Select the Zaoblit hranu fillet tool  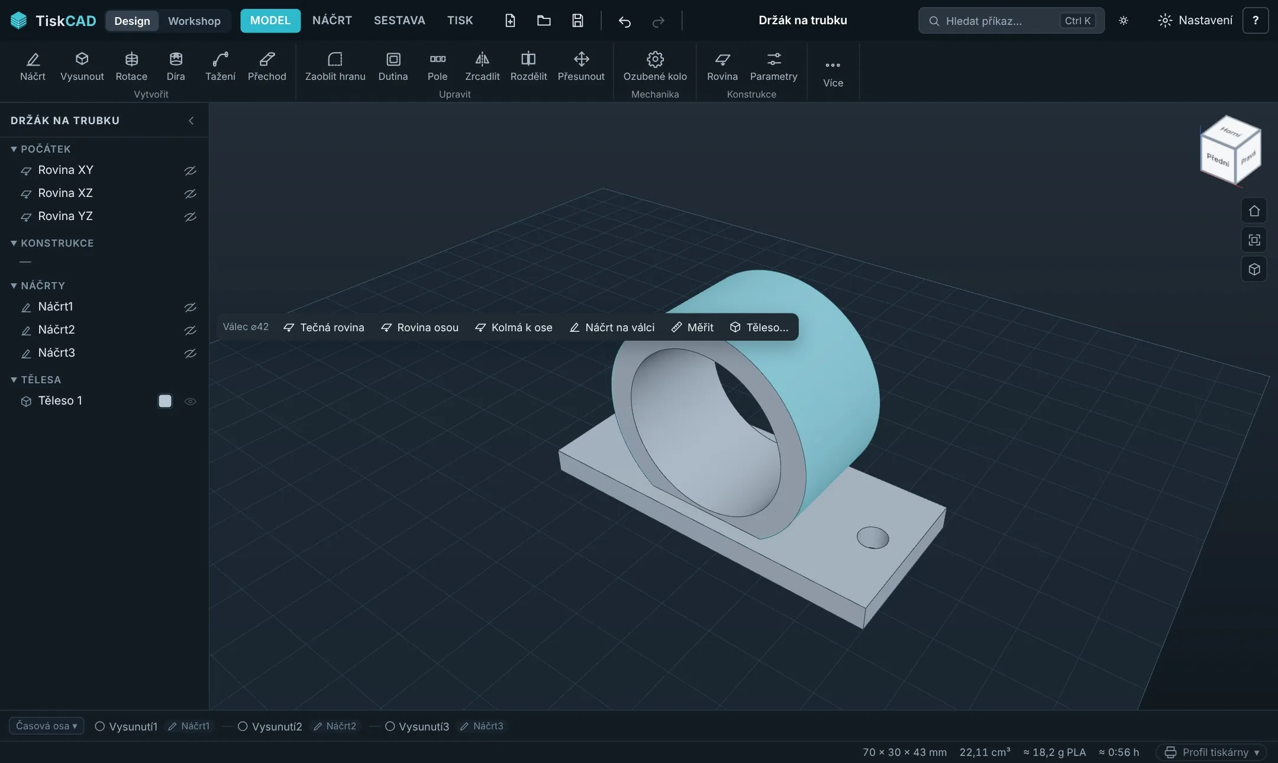pos(335,66)
